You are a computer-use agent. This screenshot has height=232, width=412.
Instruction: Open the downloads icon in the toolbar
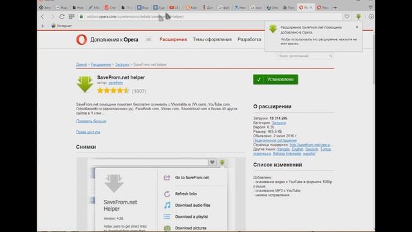pos(371,17)
